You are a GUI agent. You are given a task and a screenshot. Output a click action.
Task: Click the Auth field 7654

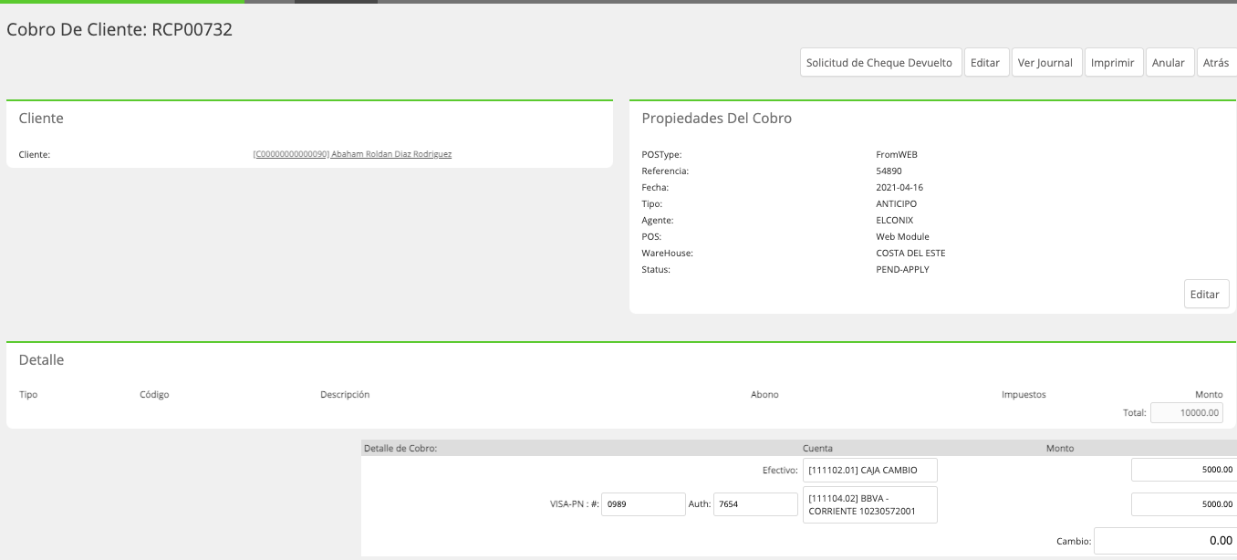pyautogui.click(x=756, y=504)
